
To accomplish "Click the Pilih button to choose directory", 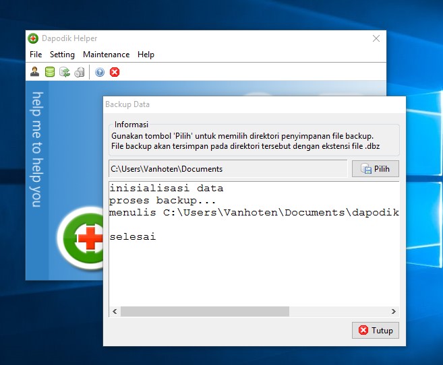I will [375, 168].
